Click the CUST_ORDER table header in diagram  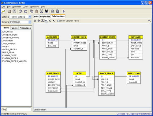[x=53, y=73]
